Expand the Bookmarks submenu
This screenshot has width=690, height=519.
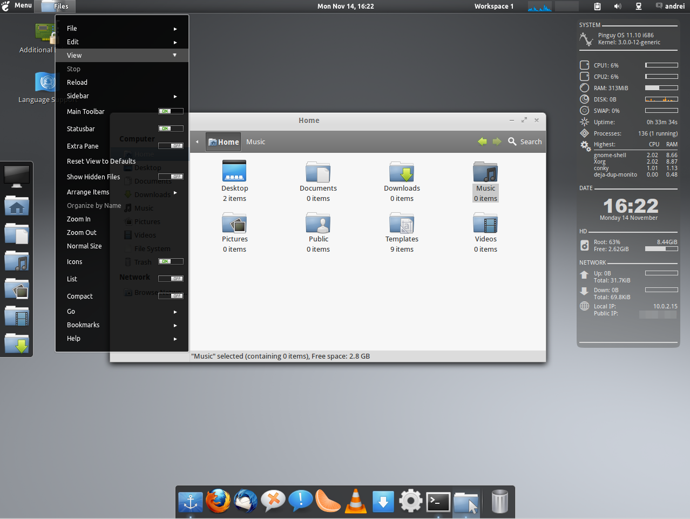point(122,325)
